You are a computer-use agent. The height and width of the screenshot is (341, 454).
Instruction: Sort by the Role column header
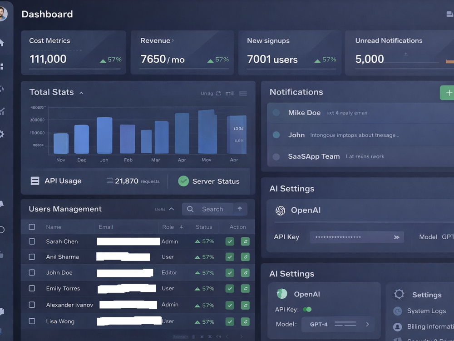[x=168, y=227]
